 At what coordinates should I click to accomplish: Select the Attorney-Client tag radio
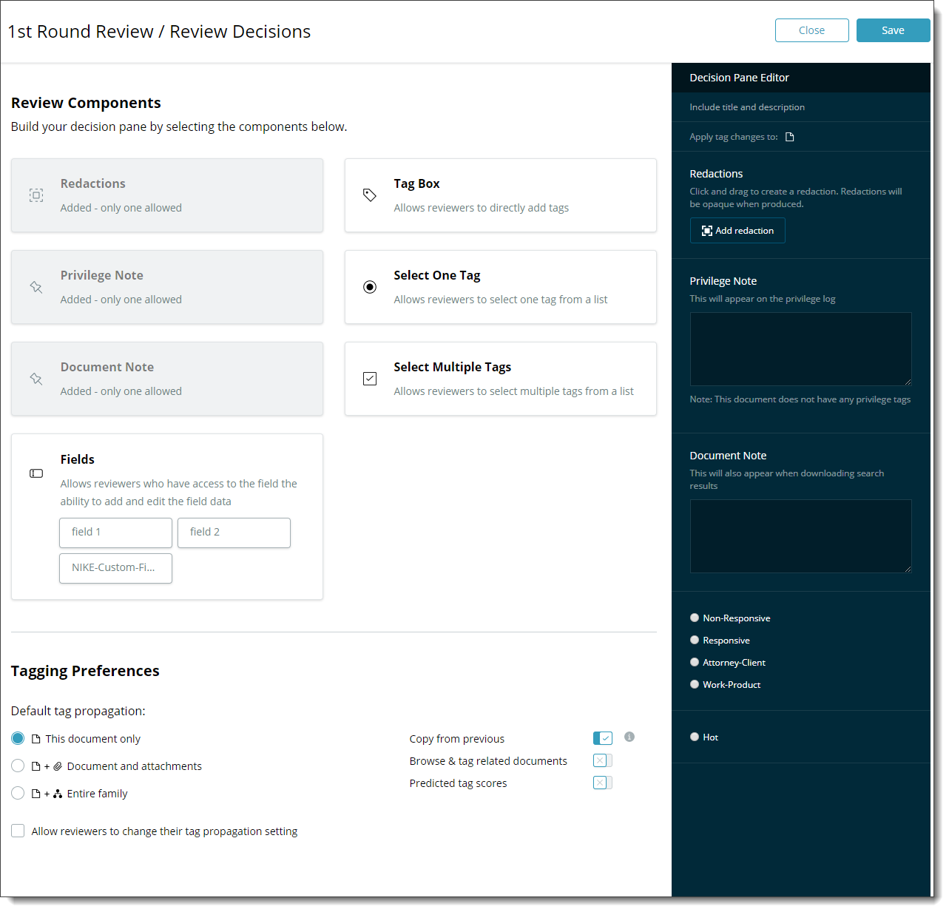695,662
